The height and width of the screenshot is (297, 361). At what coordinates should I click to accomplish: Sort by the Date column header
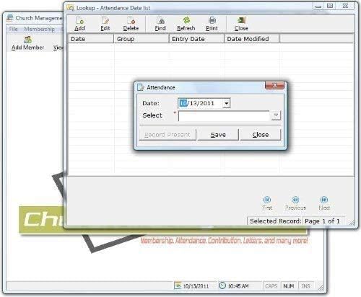tap(91, 39)
